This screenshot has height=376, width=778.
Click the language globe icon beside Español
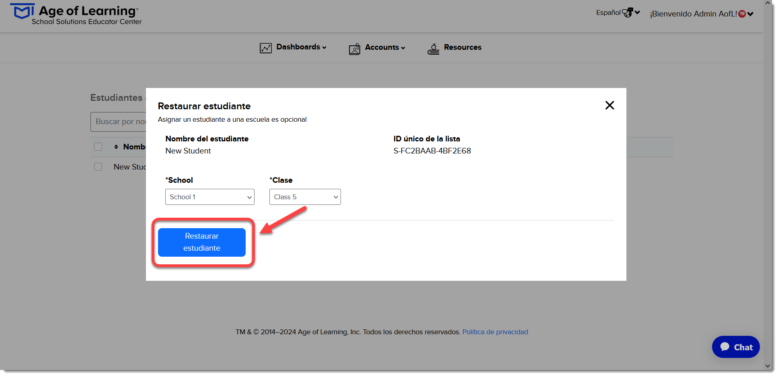coord(627,12)
